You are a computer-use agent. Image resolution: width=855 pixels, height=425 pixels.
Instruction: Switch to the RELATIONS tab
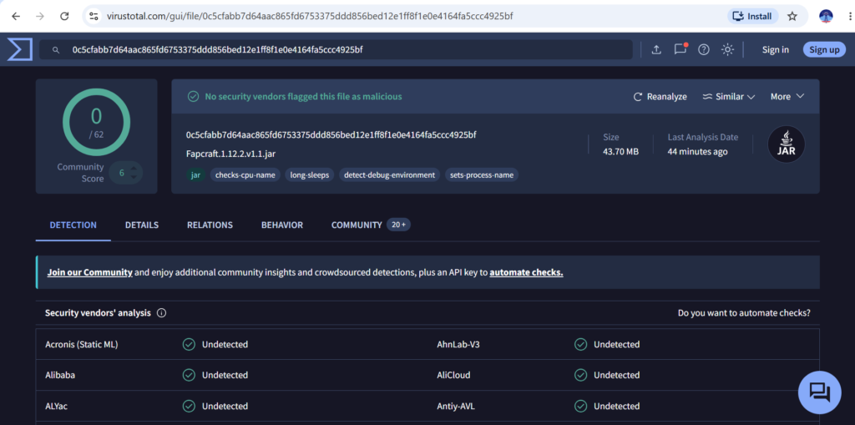210,225
